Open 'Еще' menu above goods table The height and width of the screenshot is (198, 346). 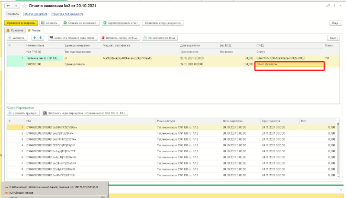pos(333,38)
